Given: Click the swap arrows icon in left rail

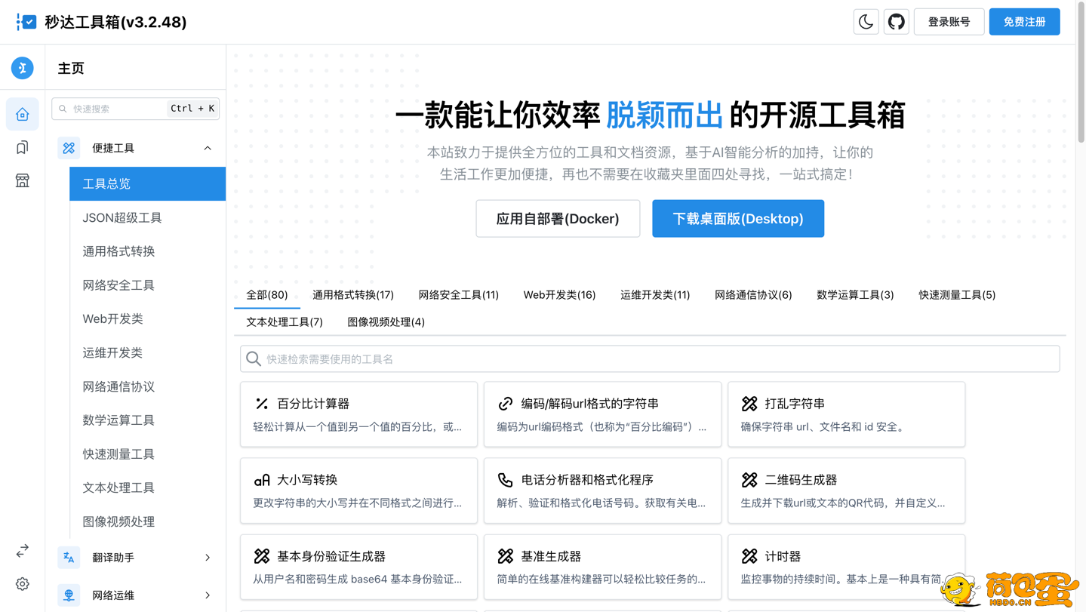Looking at the screenshot, I should click(x=23, y=551).
